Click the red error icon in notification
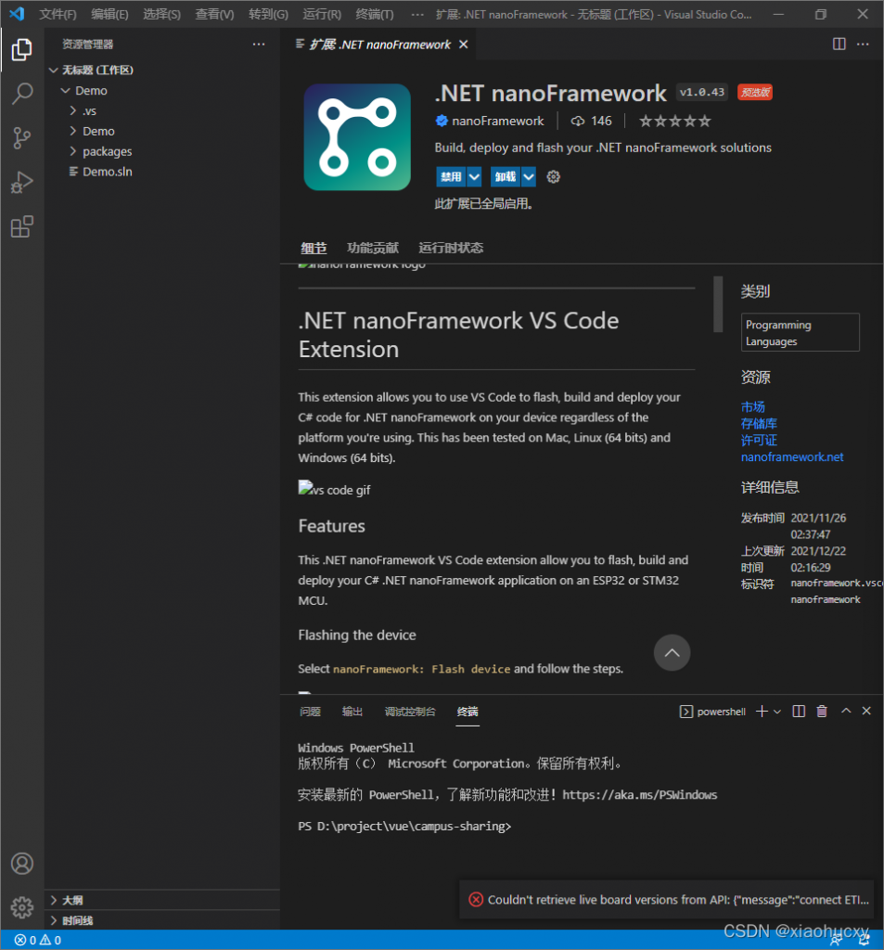Viewport: 884px width, 950px height. click(476, 900)
